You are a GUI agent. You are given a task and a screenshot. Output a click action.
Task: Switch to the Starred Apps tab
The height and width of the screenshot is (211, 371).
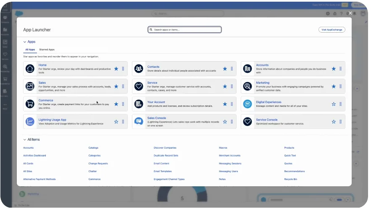pyautogui.click(x=47, y=49)
